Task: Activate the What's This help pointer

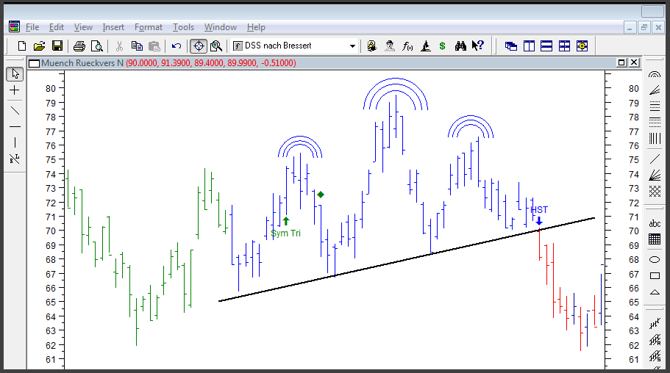Action: coord(478,46)
